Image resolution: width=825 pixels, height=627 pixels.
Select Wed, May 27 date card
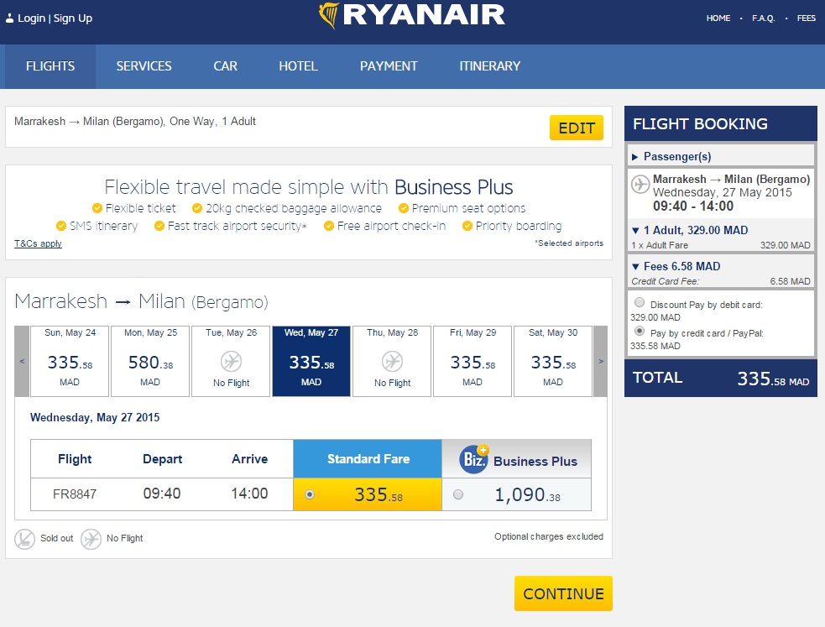(311, 362)
